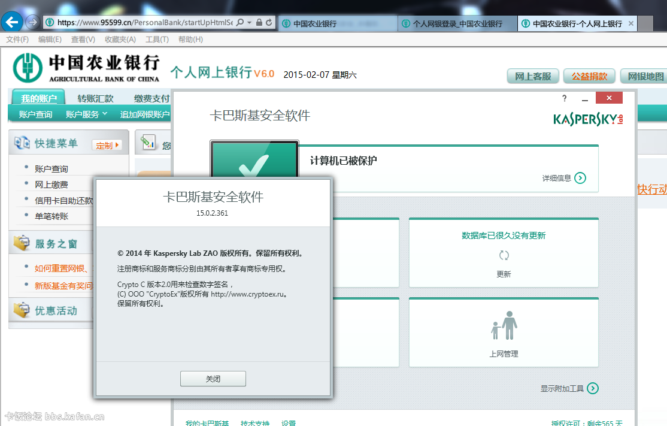Refresh the page with reload icon

[269, 22]
